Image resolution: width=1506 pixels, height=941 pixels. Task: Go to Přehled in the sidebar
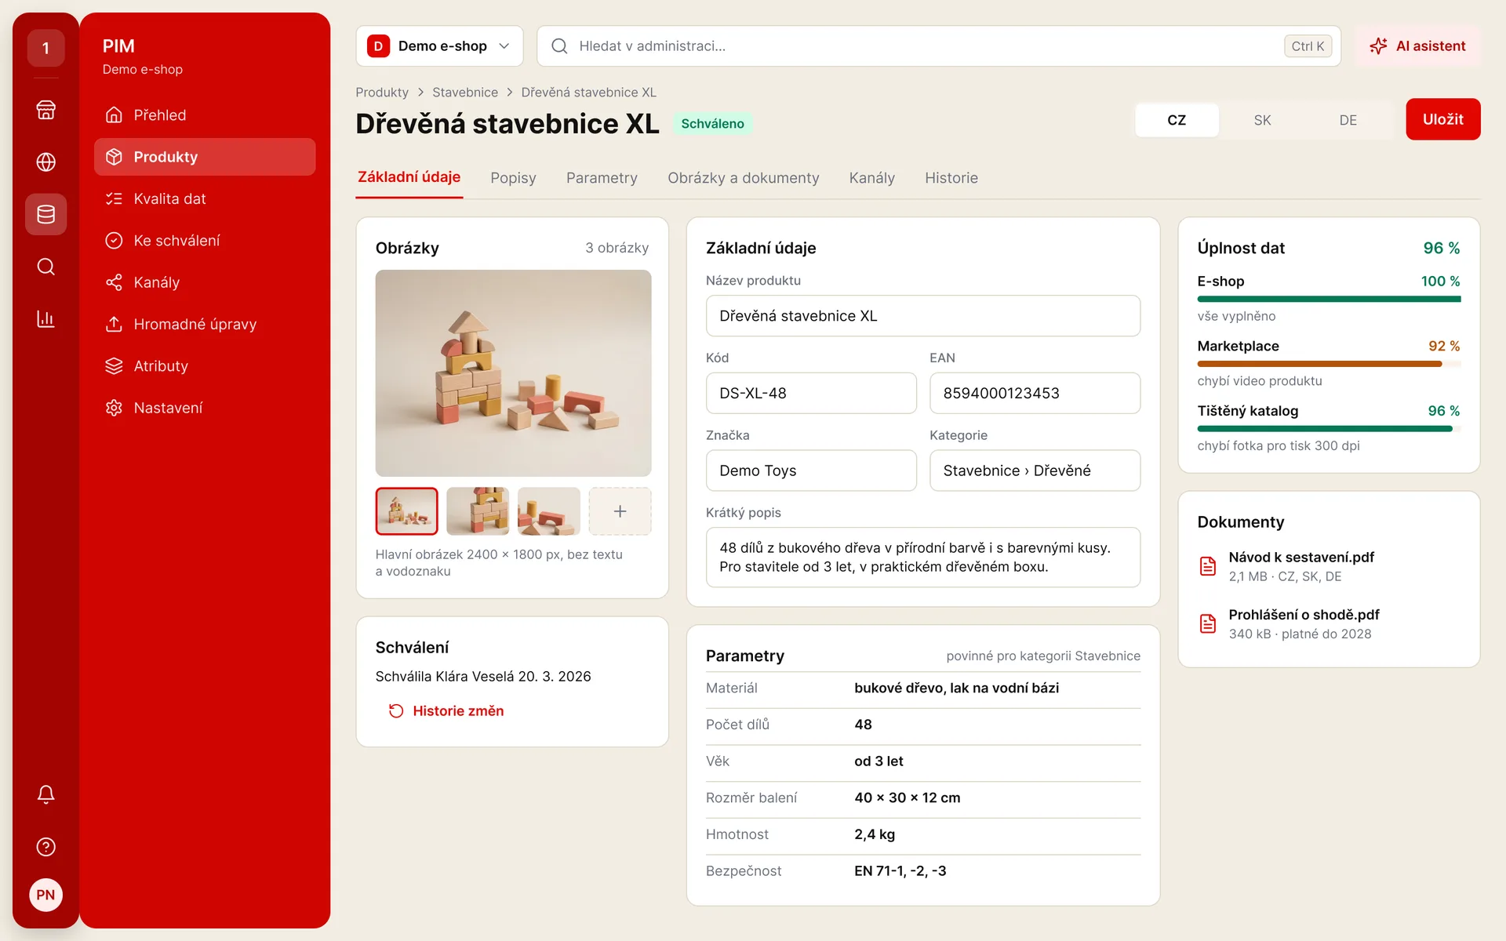[x=205, y=115]
